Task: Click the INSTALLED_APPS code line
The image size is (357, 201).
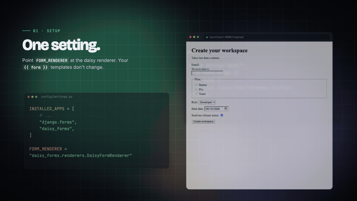Action: coord(52,109)
